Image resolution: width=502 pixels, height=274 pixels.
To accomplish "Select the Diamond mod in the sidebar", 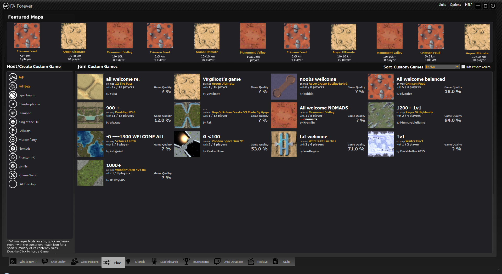I will (x=13, y=113).
